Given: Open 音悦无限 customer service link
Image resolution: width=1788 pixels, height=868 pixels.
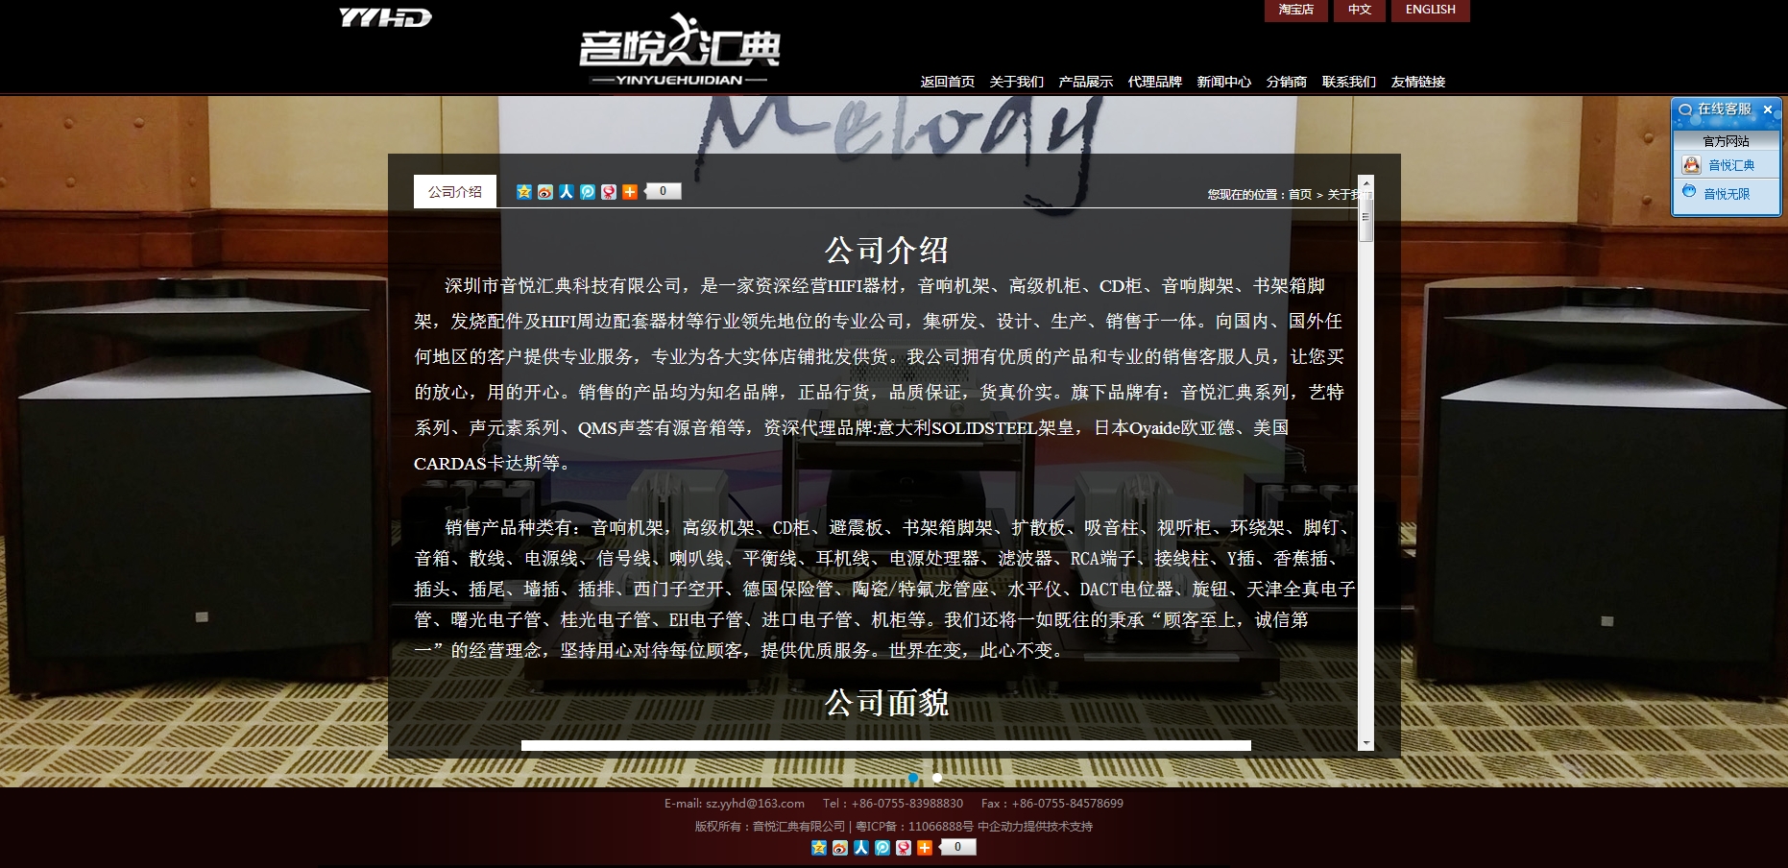Looking at the screenshot, I should [x=1727, y=194].
